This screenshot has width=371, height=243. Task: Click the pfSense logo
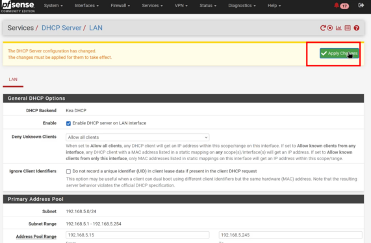(x=18, y=6)
